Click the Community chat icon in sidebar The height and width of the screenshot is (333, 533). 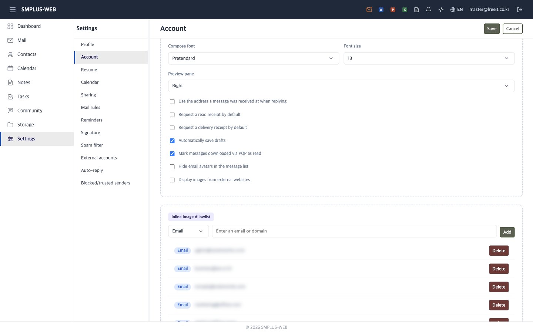pos(10,111)
